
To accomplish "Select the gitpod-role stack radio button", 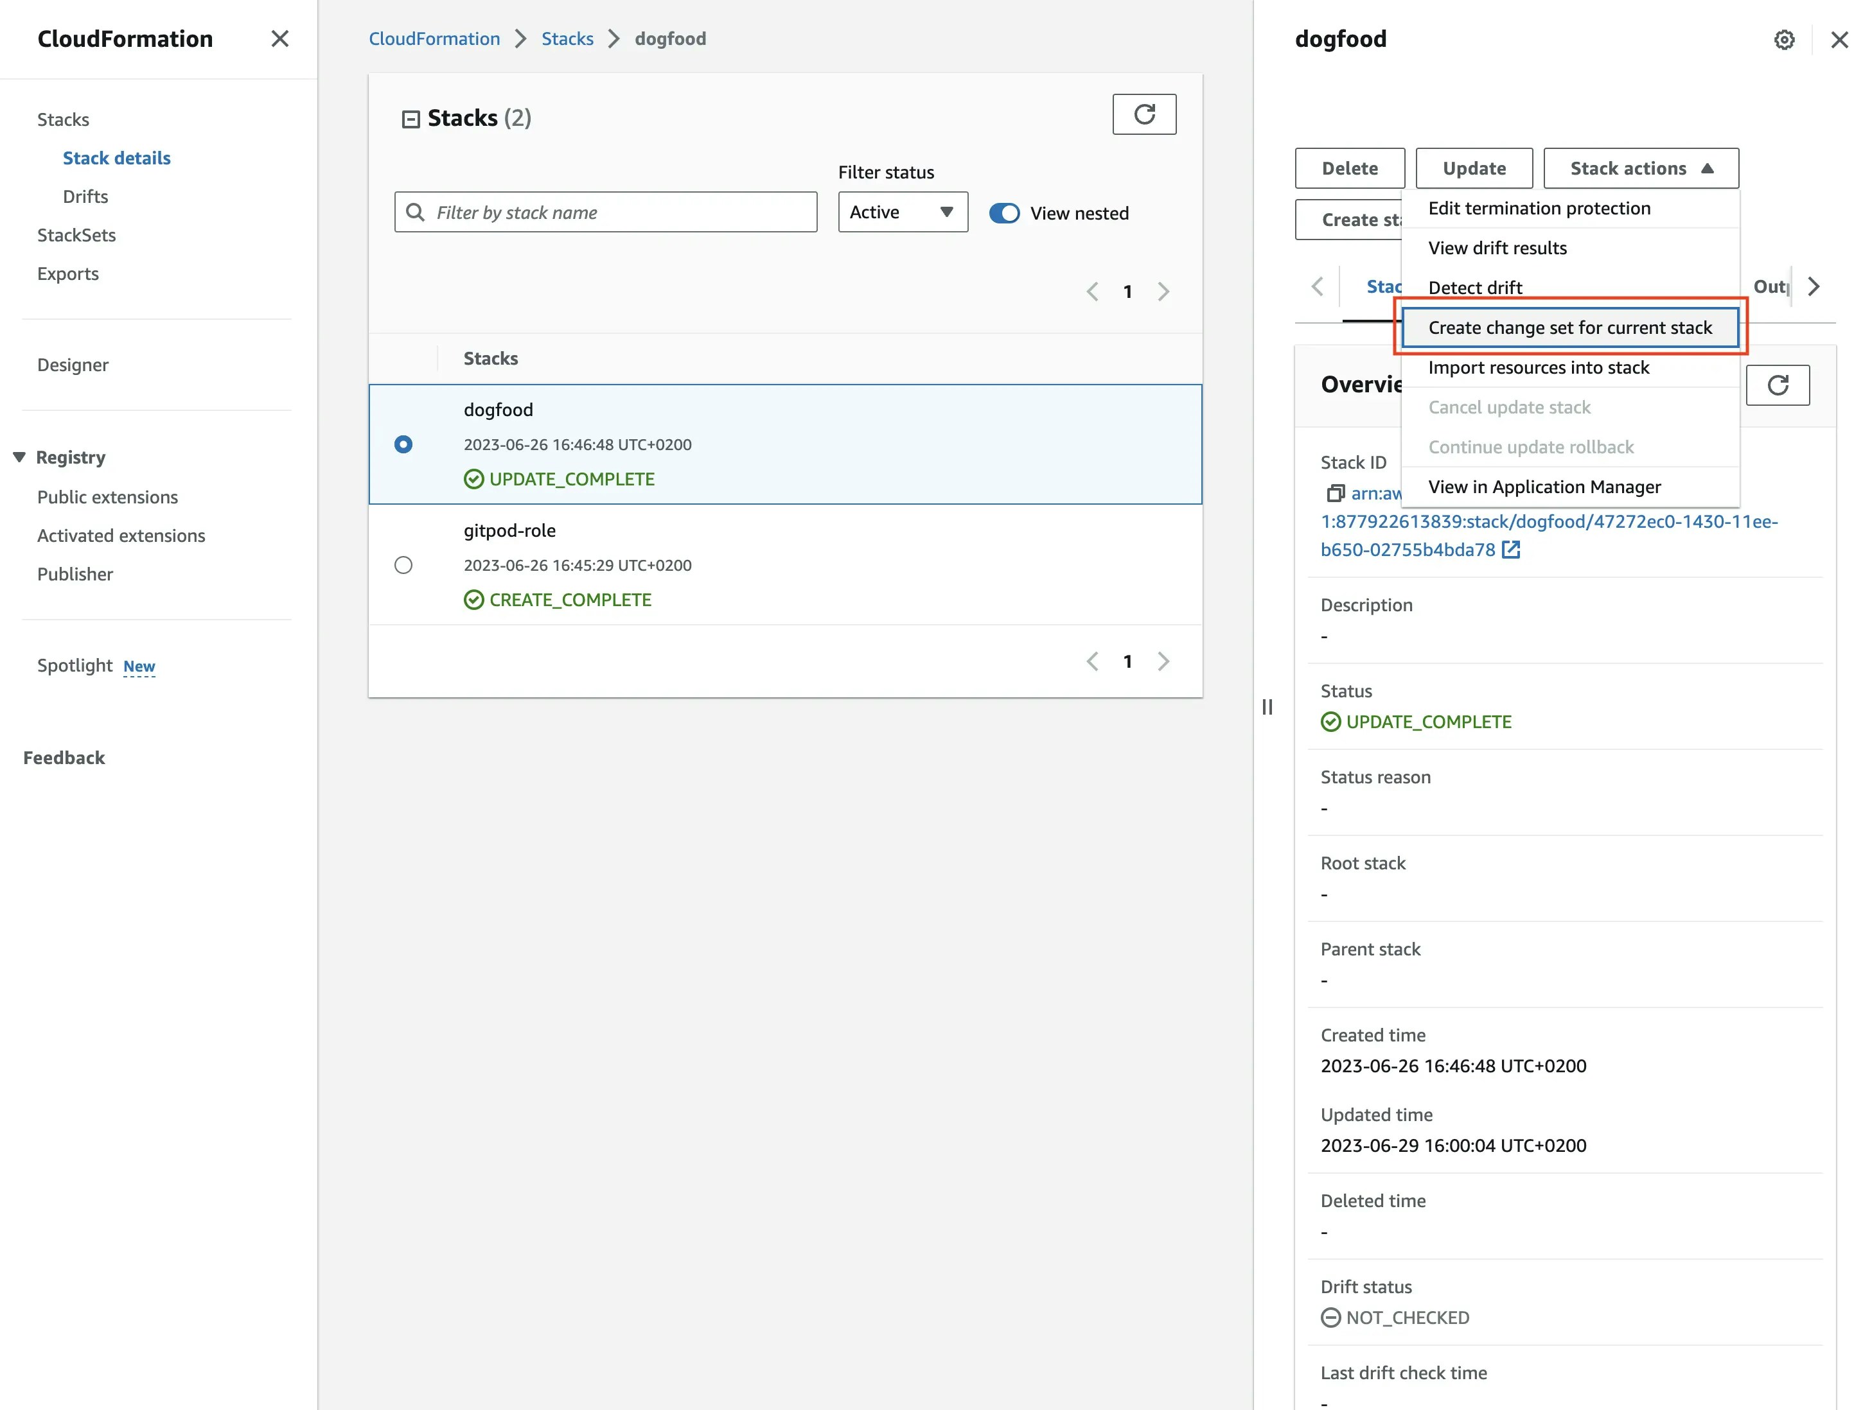I will (403, 565).
